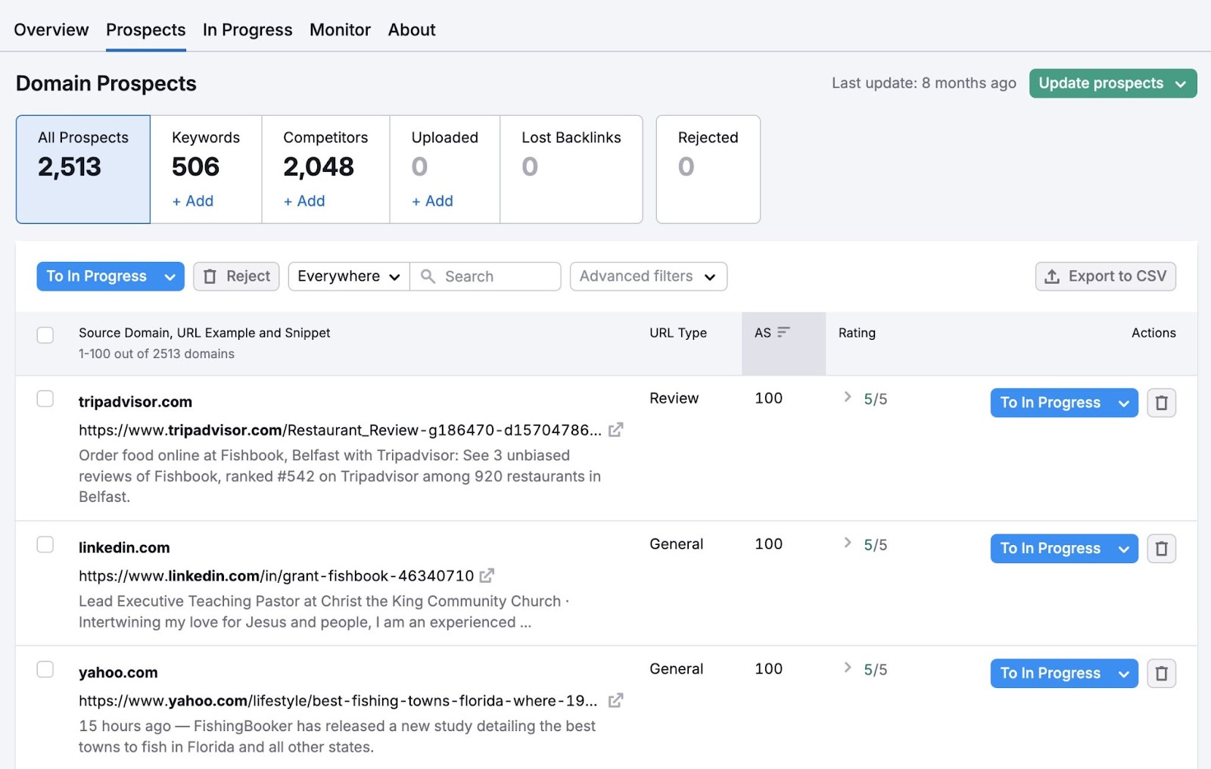The image size is (1211, 769).
Task: Expand the linkedin.com 5/5 rating details
Action: 846,543
